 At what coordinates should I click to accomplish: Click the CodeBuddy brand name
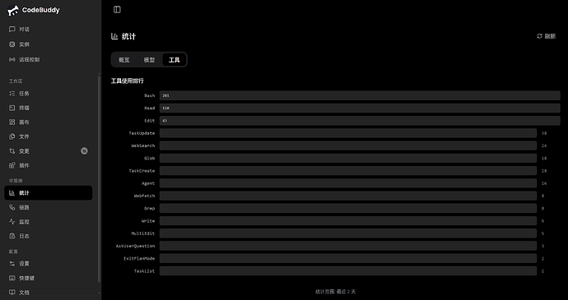coord(40,10)
